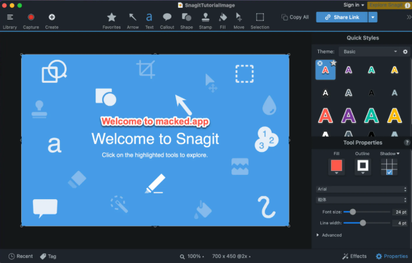Open the Sign in menu

coord(353,5)
